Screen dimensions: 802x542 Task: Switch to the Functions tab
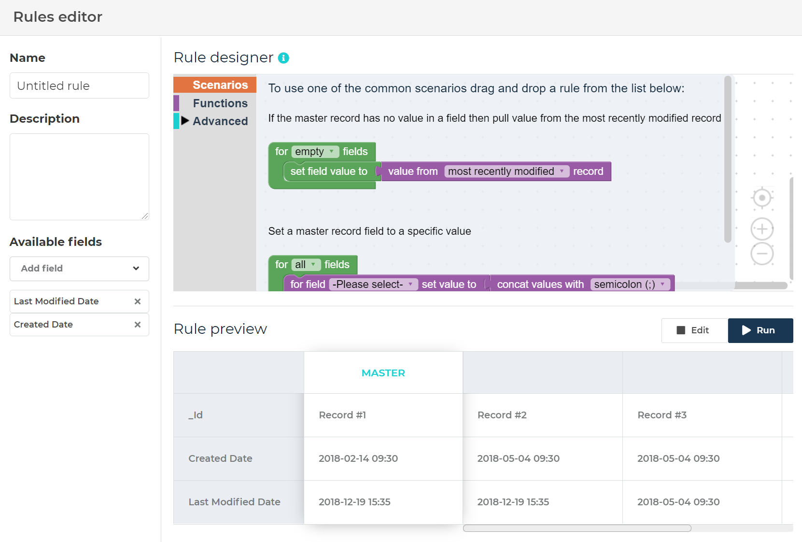(x=220, y=103)
